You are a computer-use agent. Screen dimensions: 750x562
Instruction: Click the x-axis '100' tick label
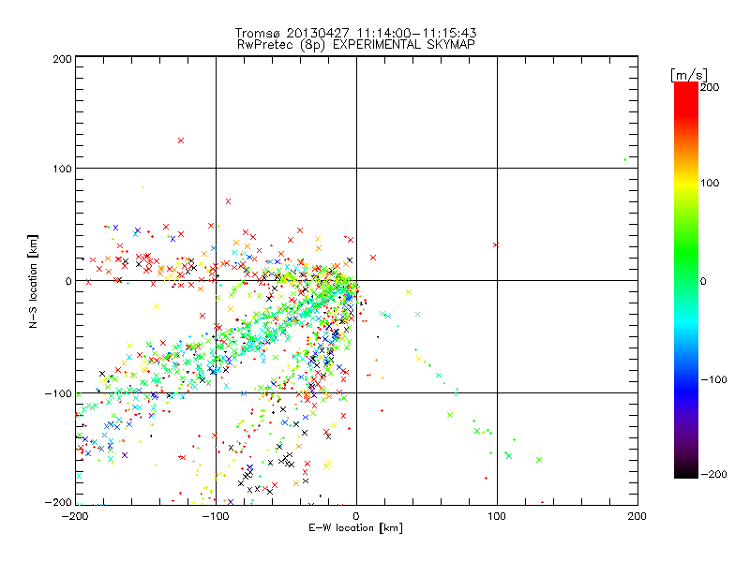coord(497,516)
